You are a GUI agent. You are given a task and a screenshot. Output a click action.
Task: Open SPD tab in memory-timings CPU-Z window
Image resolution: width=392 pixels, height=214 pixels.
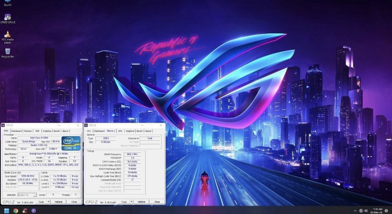pos(120,131)
